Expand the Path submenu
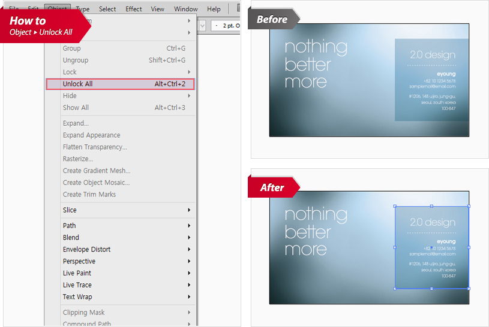 (x=120, y=226)
